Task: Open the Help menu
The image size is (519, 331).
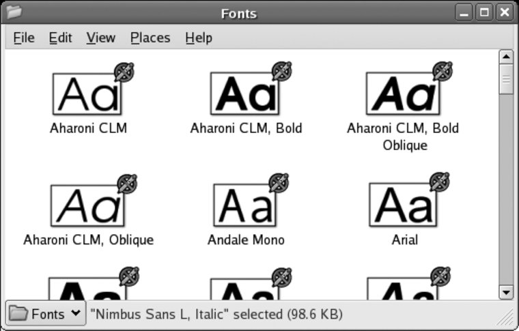Action: tap(198, 38)
